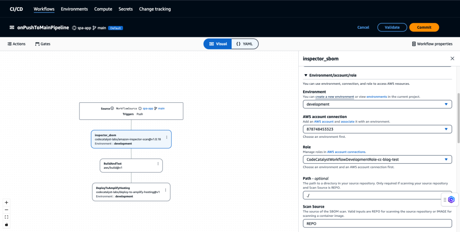Click the onPushToMainPipeline workflow title
The height and width of the screenshot is (232, 460).
[43, 27]
